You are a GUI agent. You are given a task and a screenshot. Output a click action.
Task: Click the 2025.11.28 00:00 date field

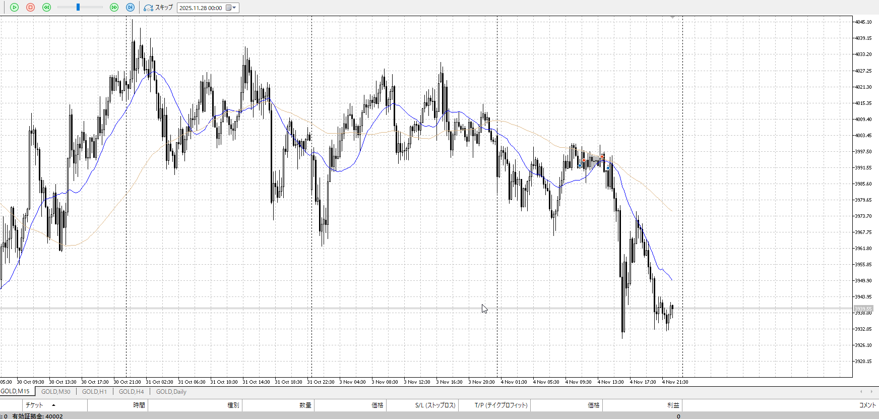(x=201, y=8)
